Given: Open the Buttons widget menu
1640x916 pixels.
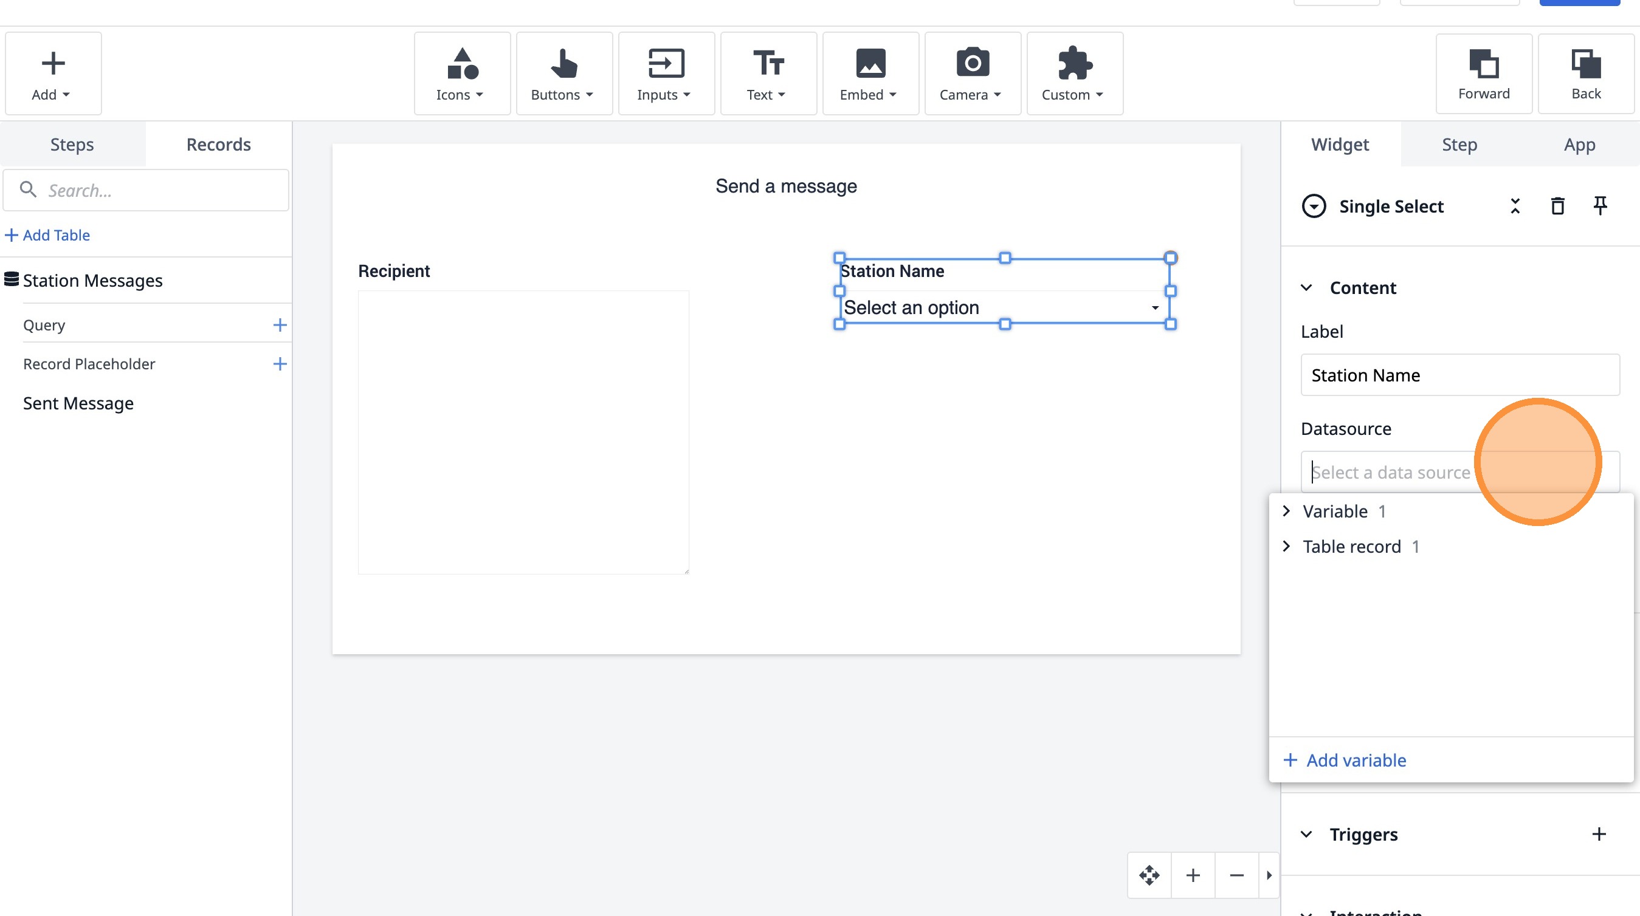Looking at the screenshot, I should point(563,73).
